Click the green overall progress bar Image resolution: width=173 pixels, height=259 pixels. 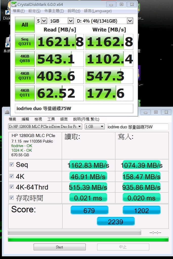[88, 239]
